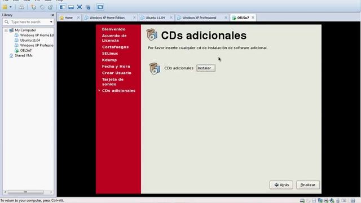Close the Windows XP Home Edition tab
The height and width of the screenshot is (203, 361).
point(134,17)
